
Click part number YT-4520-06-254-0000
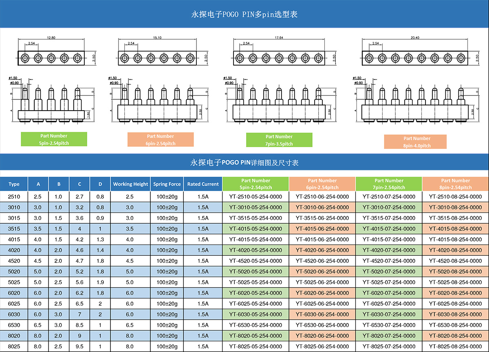322,261
